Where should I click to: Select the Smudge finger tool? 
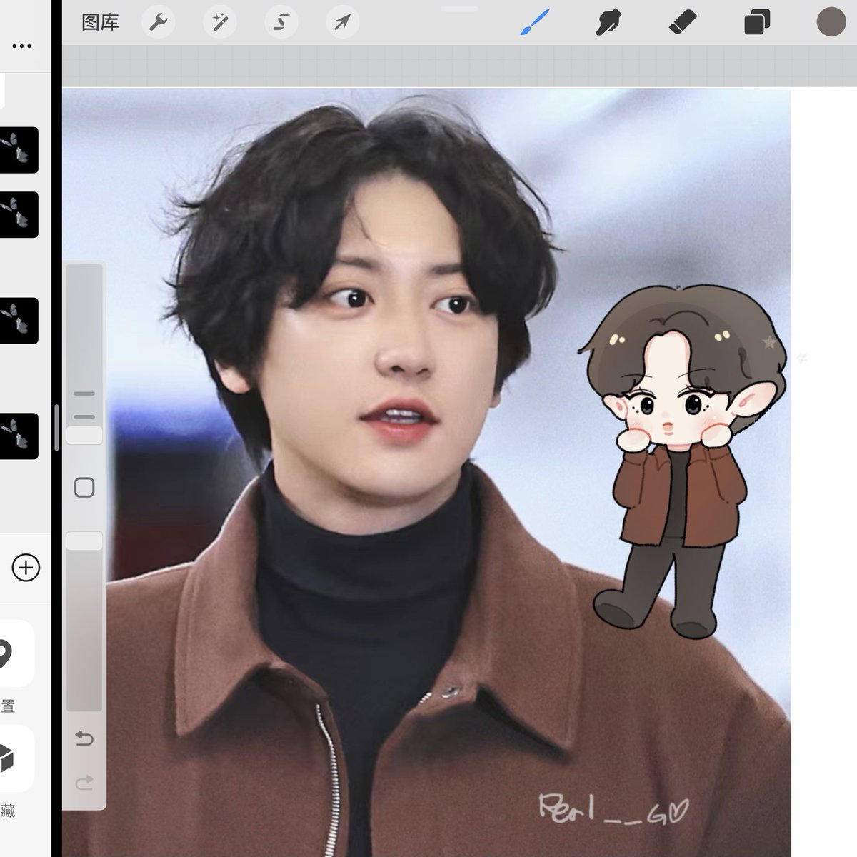[x=608, y=23]
